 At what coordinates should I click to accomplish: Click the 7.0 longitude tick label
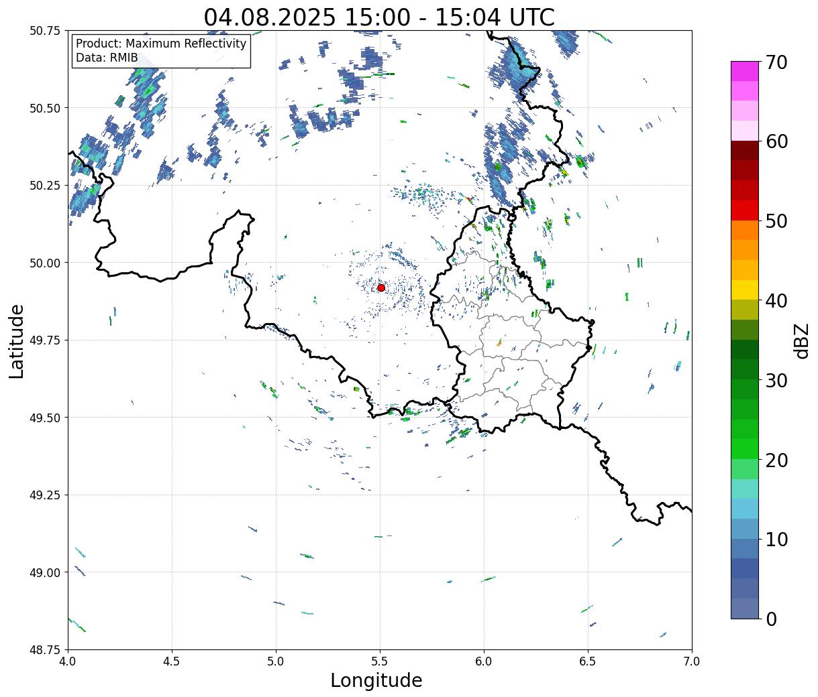click(692, 661)
